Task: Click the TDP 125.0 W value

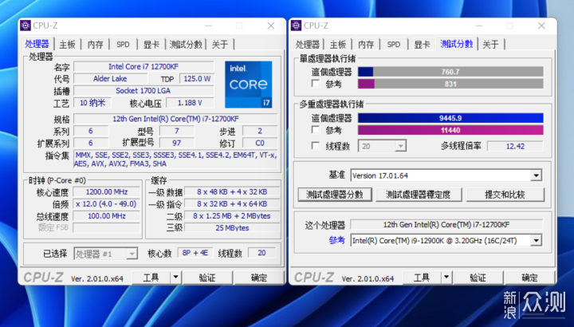Action: pos(197,78)
